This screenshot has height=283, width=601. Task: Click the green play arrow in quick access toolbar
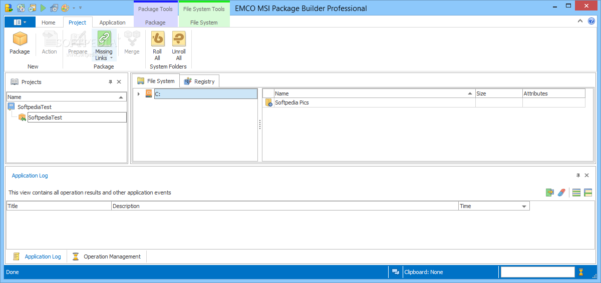coord(43,8)
